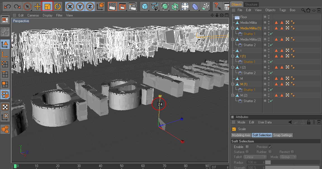Open the viewport Display menu
The image size is (322, 169).
(x=48, y=15)
